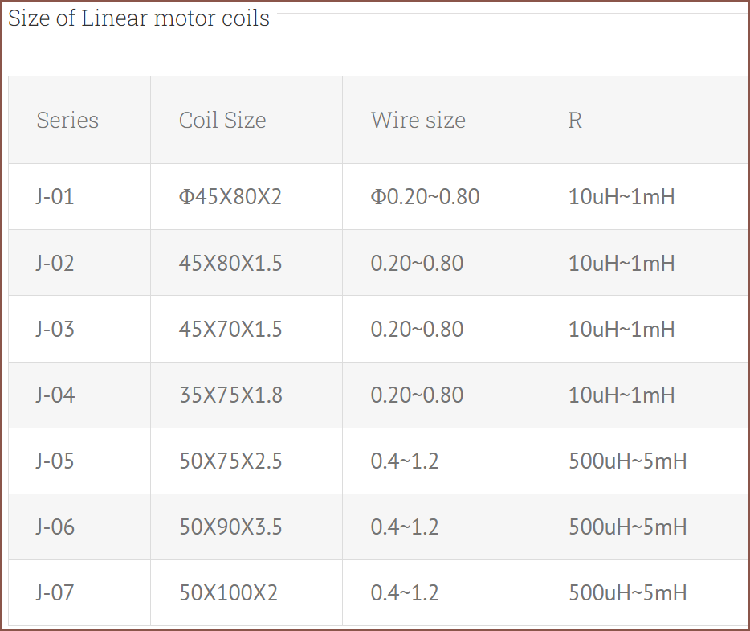Click the J-01 series cell
750x631 pixels.
coord(55,197)
